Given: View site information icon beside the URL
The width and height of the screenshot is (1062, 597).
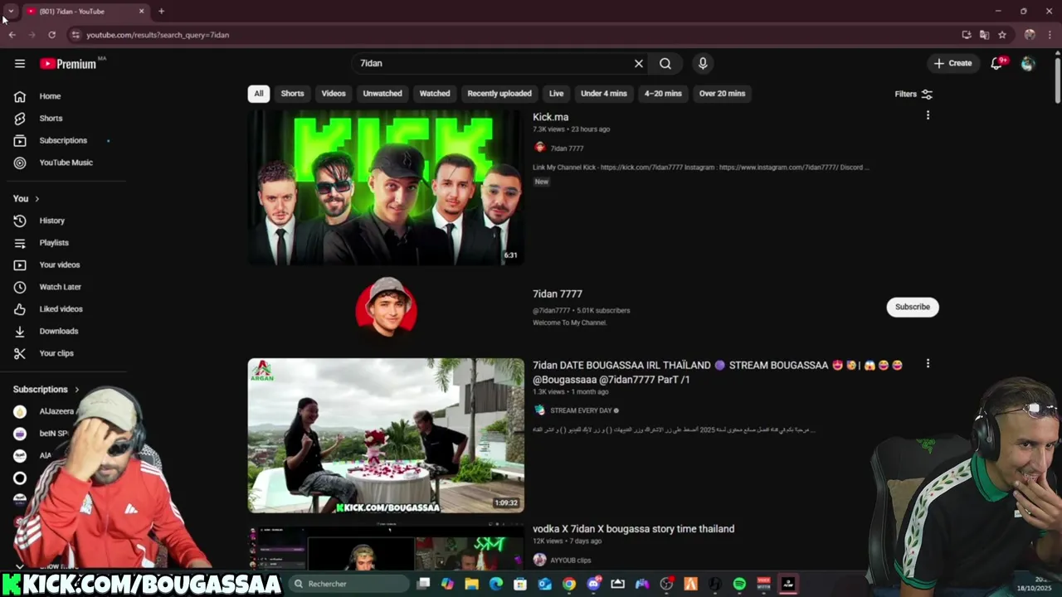Looking at the screenshot, I should (75, 35).
